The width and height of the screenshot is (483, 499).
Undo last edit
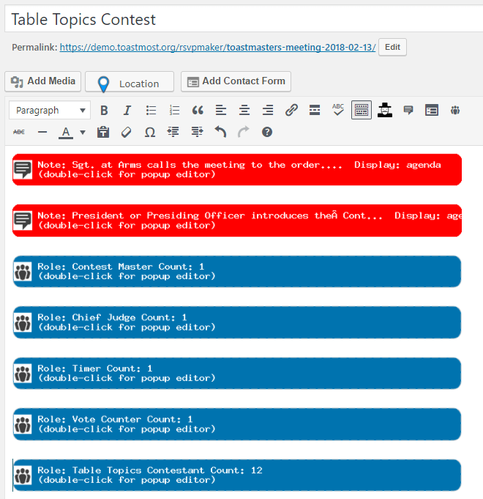[x=220, y=132]
